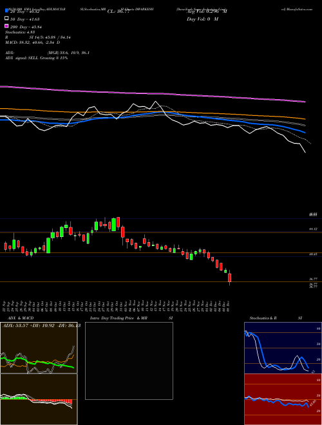The image size is (322, 425).
Task: Click the 36.77 price axis label
Action: tap(314, 279)
